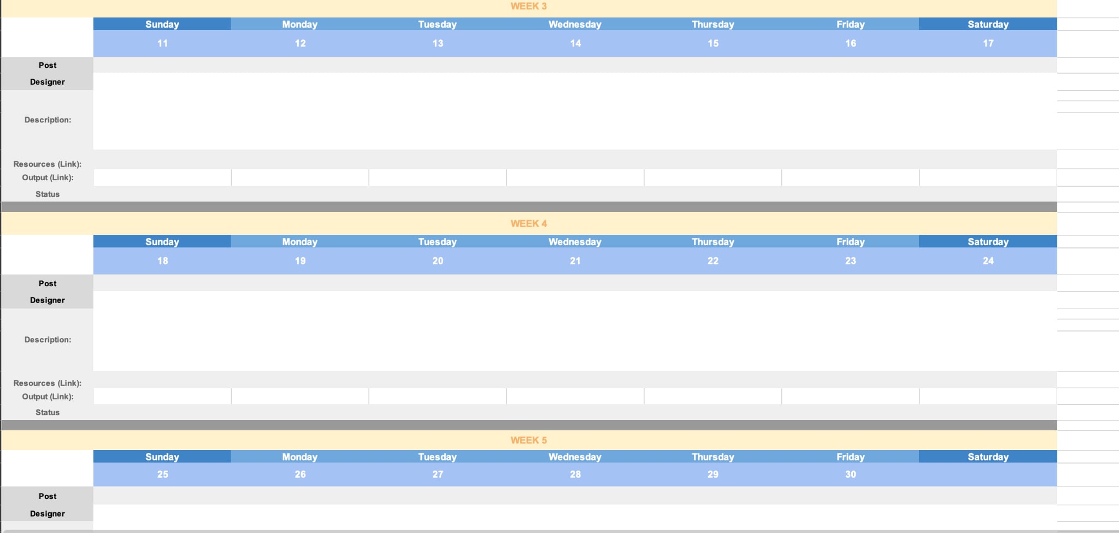The image size is (1119, 533).
Task: Select the WEEK 5 header row
Action: tap(528, 440)
